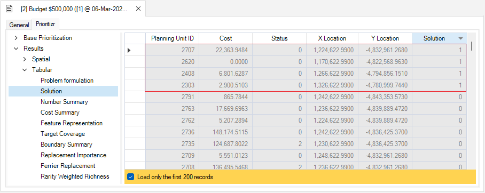Click the current row indicator arrow
Viewport: 485px width, 193px height.
(x=129, y=50)
